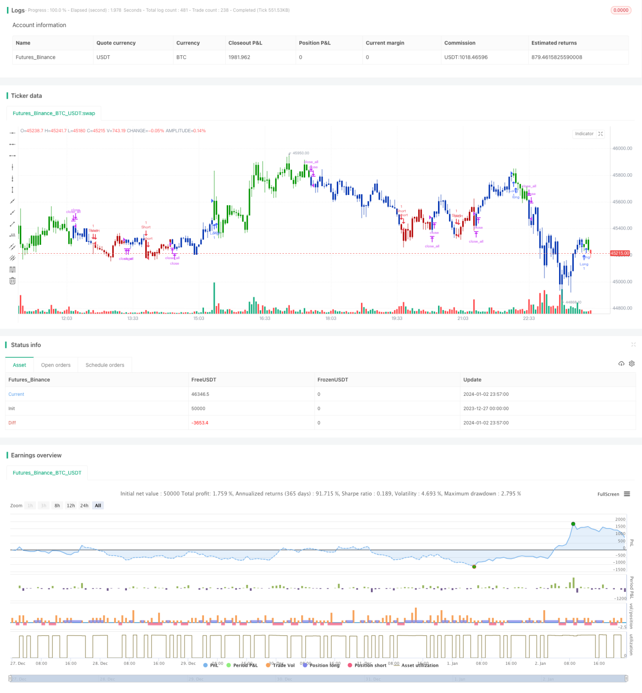Screen dimensions: 642x693
Task: Select the price channel line tool
Action: (12, 246)
